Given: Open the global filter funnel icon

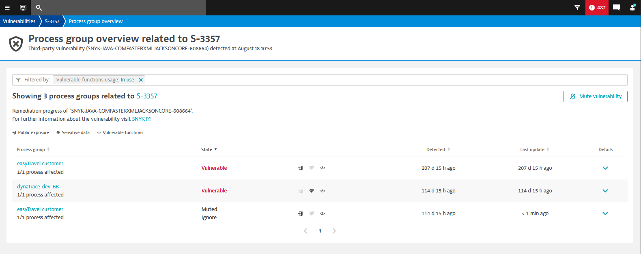Looking at the screenshot, I should [577, 8].
